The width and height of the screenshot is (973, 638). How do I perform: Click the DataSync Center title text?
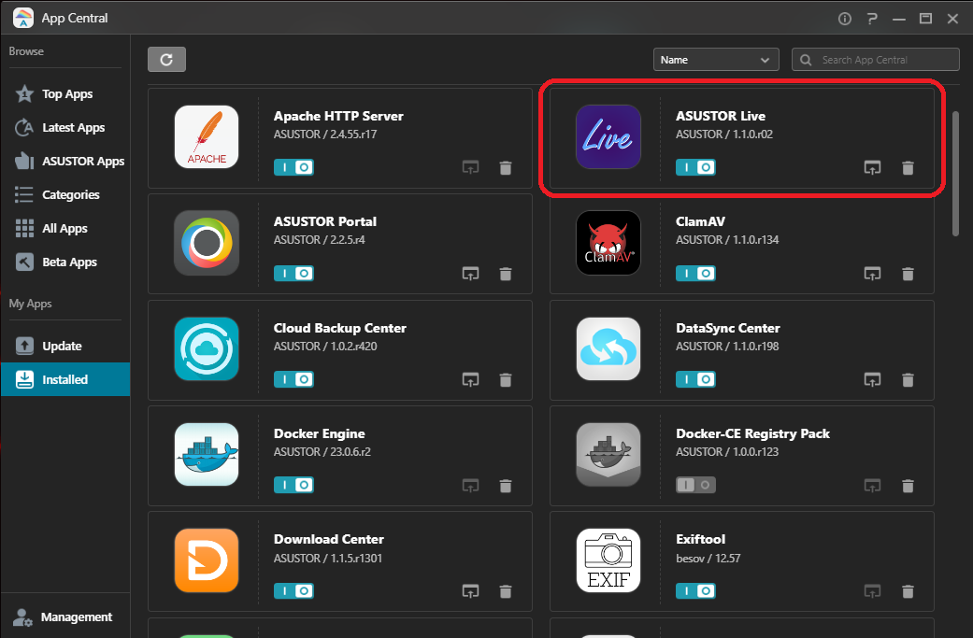pyautogui.click(x=728, y=328)
